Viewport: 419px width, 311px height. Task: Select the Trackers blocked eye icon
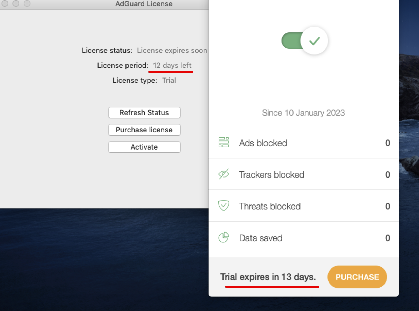[x=224, y=174]
